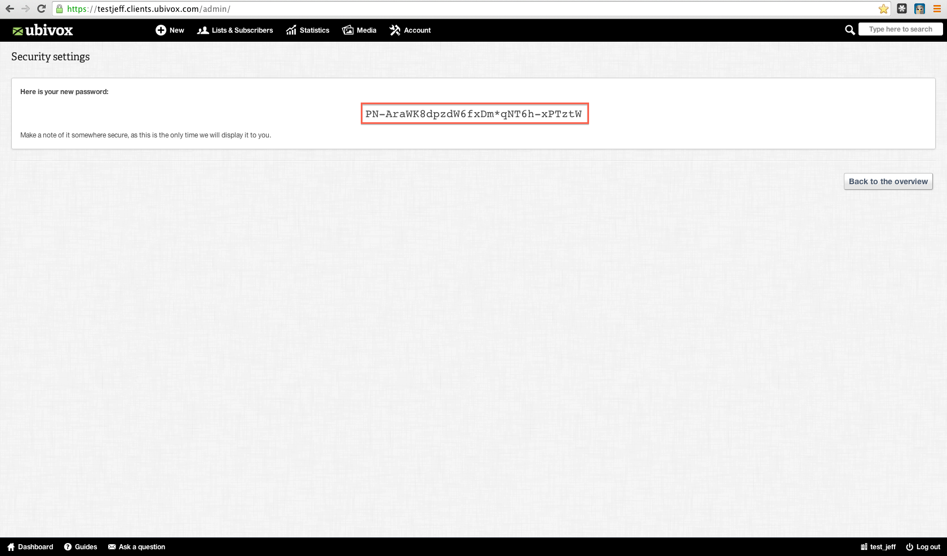Click 'Here is your new password:' label
Viewport: 947px width, 556px height.
click(x=64, y=92)
